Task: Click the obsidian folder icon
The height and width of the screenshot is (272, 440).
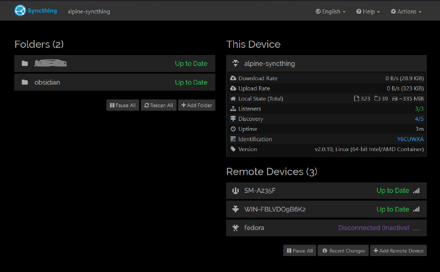Action: tap(25, 82)
